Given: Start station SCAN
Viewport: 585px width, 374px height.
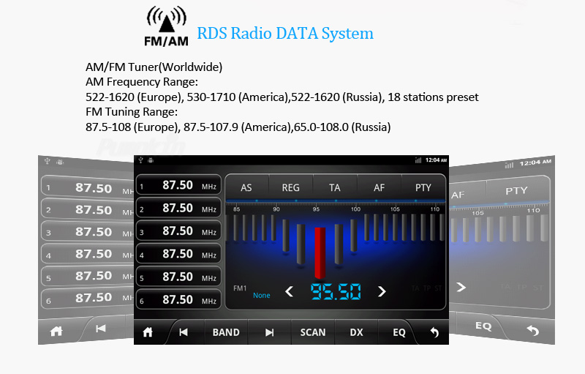Looking at the screenshot, I should (313, 332).
